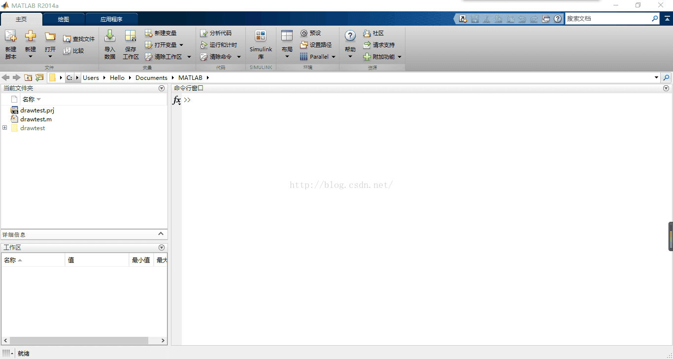Image resolution: width=673 pixels, height=359 pixels.
Task: Click the 最小值 column header in workspace
Action: click(x=141, y=260)
